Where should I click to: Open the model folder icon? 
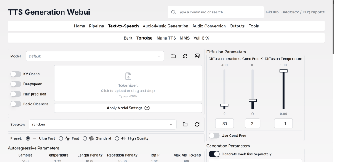coord(173,56)
